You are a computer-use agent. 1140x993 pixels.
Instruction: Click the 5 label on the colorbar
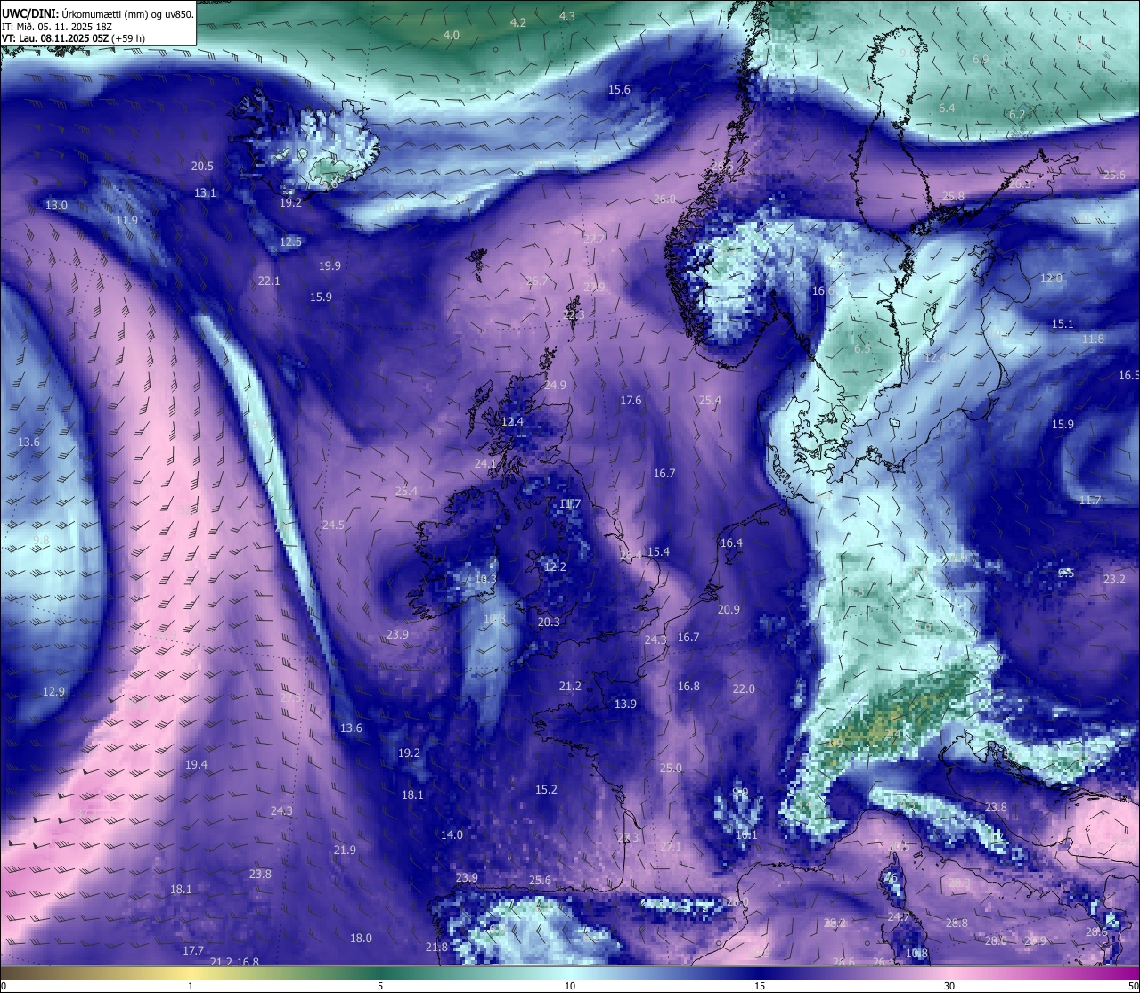[x=380, y=986]
